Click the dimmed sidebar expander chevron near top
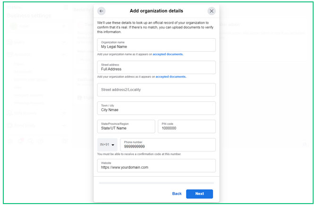This screenshot has height=205, width=316. (64, 26)
